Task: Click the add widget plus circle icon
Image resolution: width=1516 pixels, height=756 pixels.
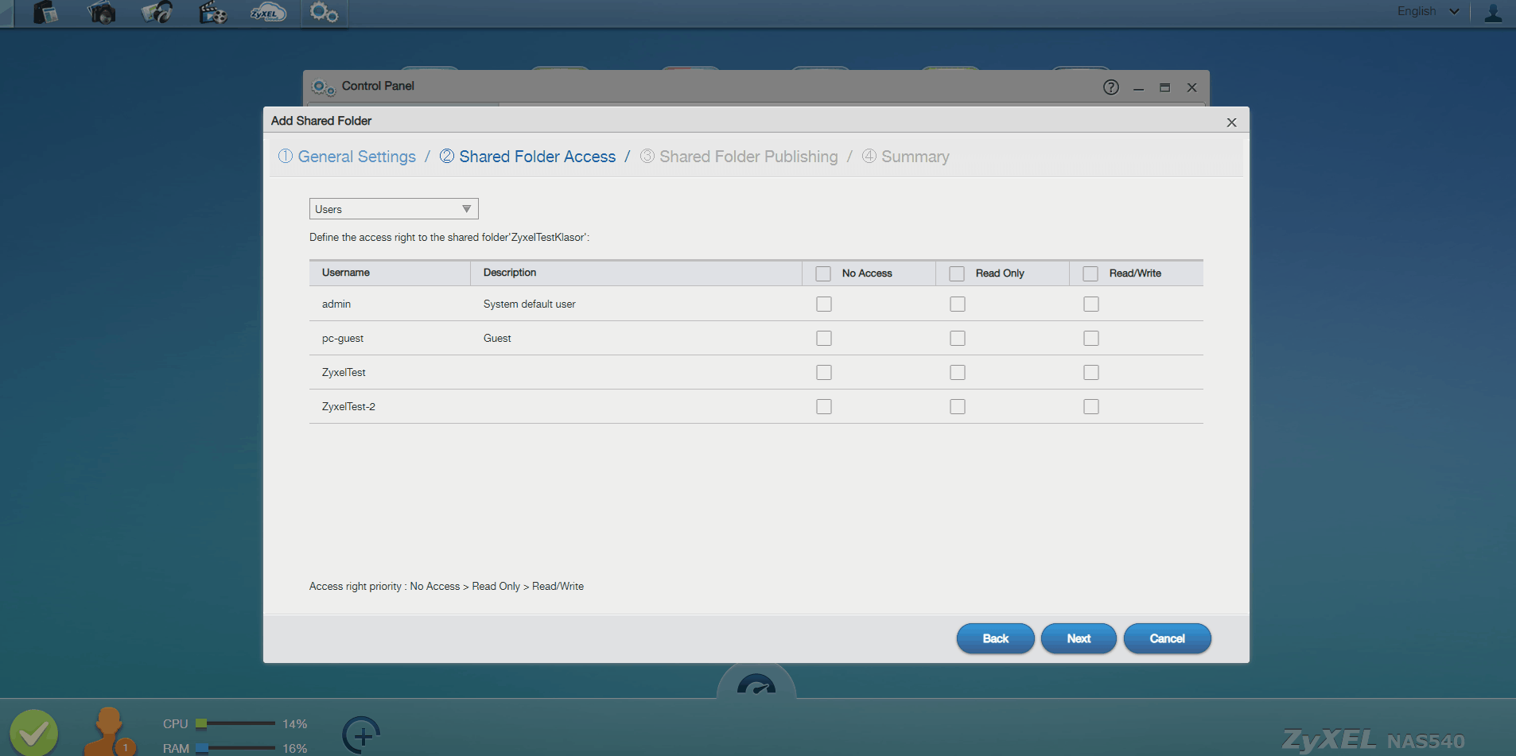Action: click(x=362, y=735)
